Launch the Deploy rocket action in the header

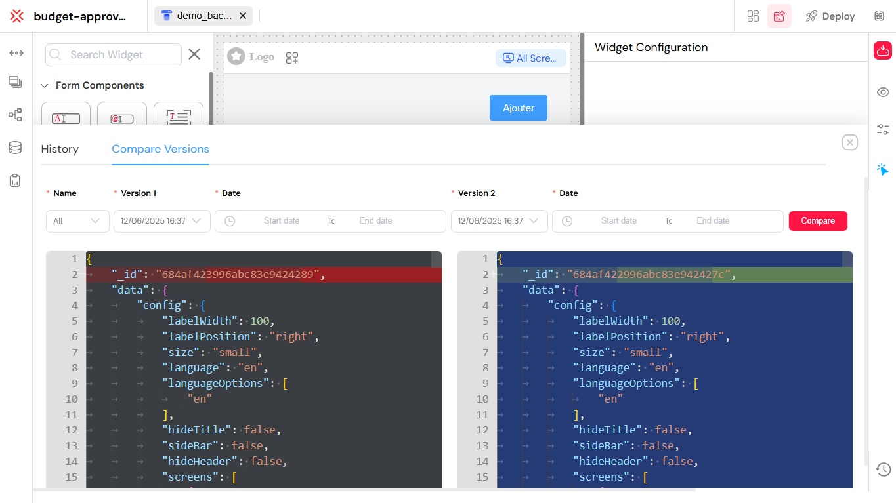click(830, 16)
